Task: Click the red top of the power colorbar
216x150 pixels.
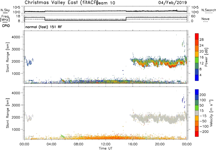Action: (197, 37)
